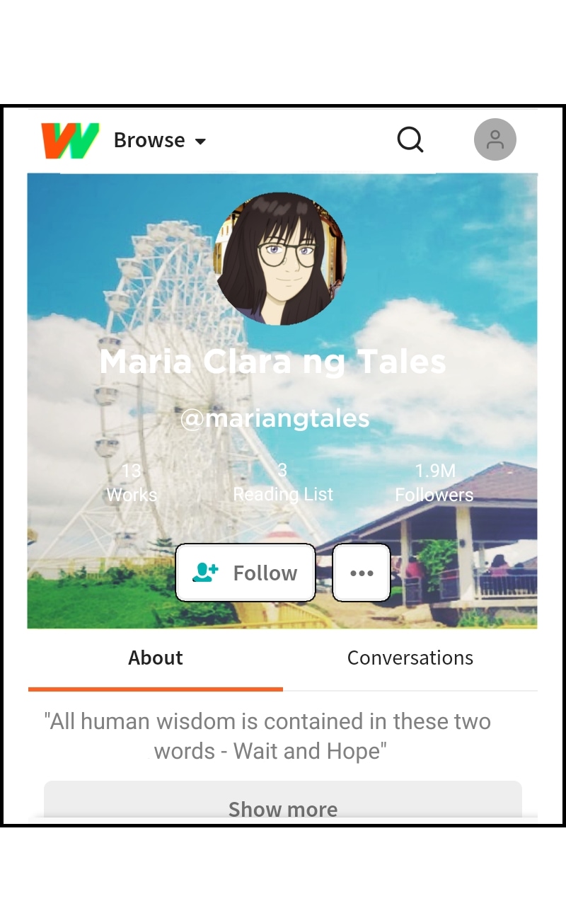
Task: Click the Wait and Hope quote text
Action: coord(267,736)
